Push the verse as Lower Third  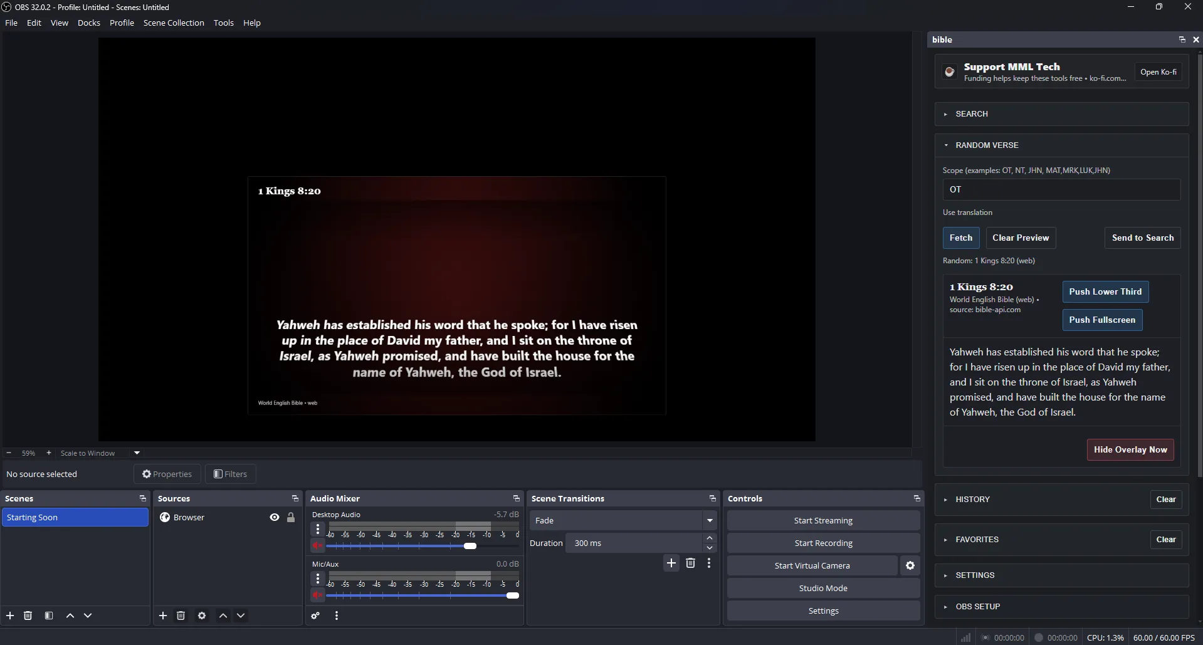point(1105,291)
